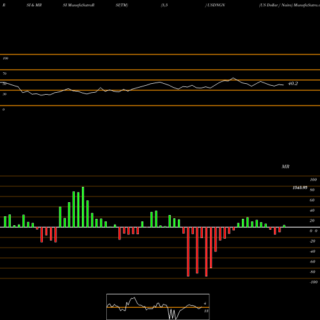
Task: Click the 70 level label on RSI axis
Action: coord(4,74)
